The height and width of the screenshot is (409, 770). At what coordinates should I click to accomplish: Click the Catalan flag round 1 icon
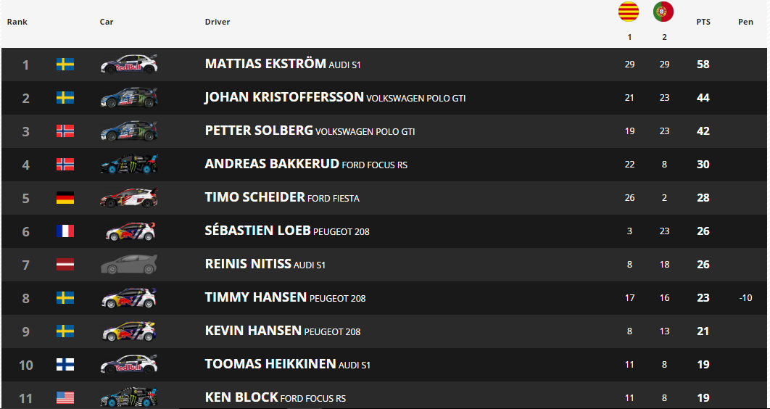click(x=628, y=12)
